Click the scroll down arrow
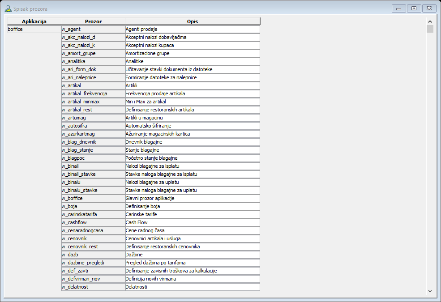 point(430,291)
